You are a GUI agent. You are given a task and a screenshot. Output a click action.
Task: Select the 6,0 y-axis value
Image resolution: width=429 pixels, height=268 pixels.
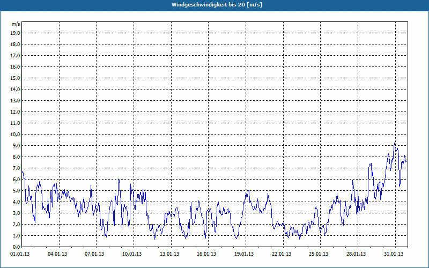(16, 180)
